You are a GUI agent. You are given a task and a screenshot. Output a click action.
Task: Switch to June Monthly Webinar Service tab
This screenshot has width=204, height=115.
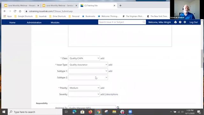(x=60, y=5)
